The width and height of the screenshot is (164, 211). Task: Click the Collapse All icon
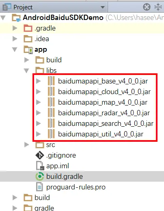158,7
